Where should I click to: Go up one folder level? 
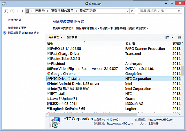tap(22, 11)
